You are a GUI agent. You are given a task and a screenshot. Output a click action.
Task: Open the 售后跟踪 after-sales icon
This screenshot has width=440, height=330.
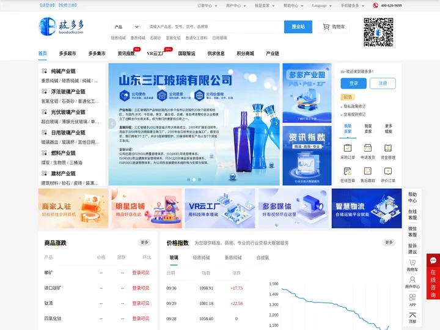(x=368, y=171)
